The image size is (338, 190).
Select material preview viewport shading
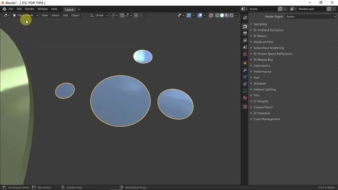227,15
